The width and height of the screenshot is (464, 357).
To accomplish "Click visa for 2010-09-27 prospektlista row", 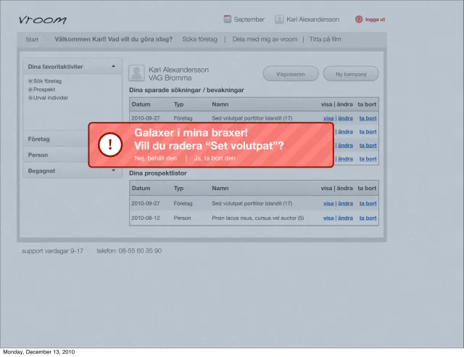I will pyautogui.click(x=328, y=204).
